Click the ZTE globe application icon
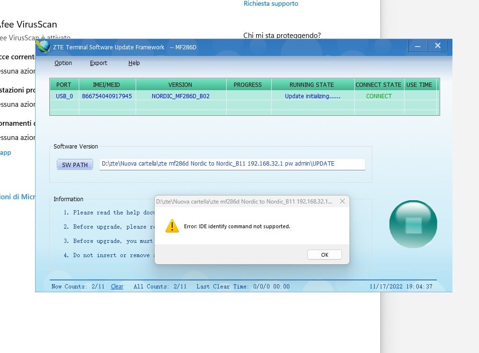This screenshot has height=353, width=479. point(43,47)
